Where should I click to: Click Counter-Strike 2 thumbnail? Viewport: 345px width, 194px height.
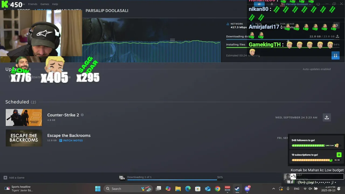pyautogui.click(x=24, y=117)
